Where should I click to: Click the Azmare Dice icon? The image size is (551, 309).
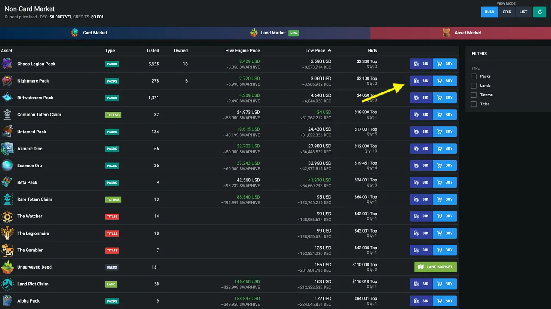7,149
